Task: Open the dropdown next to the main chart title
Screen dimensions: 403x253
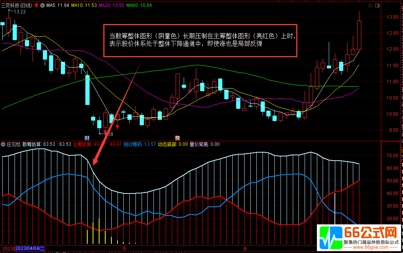Action: click(x=42, y=5)
